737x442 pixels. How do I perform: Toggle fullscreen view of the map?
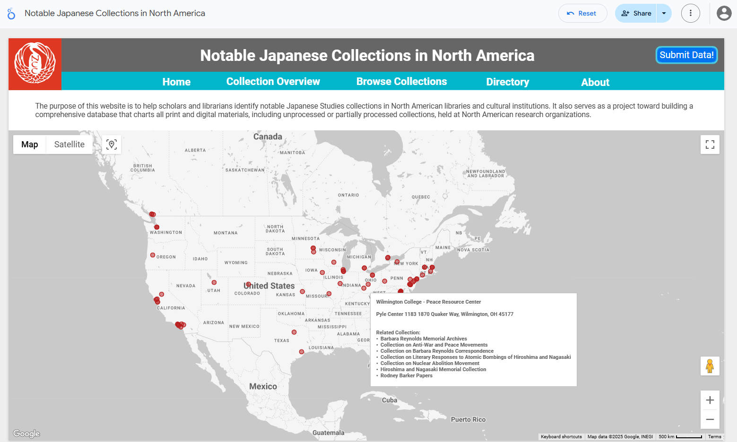pos(710,144)
